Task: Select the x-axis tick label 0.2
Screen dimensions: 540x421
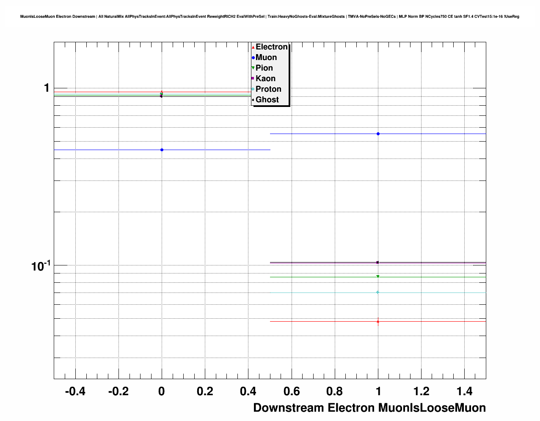Action: [x=205, y=391]
